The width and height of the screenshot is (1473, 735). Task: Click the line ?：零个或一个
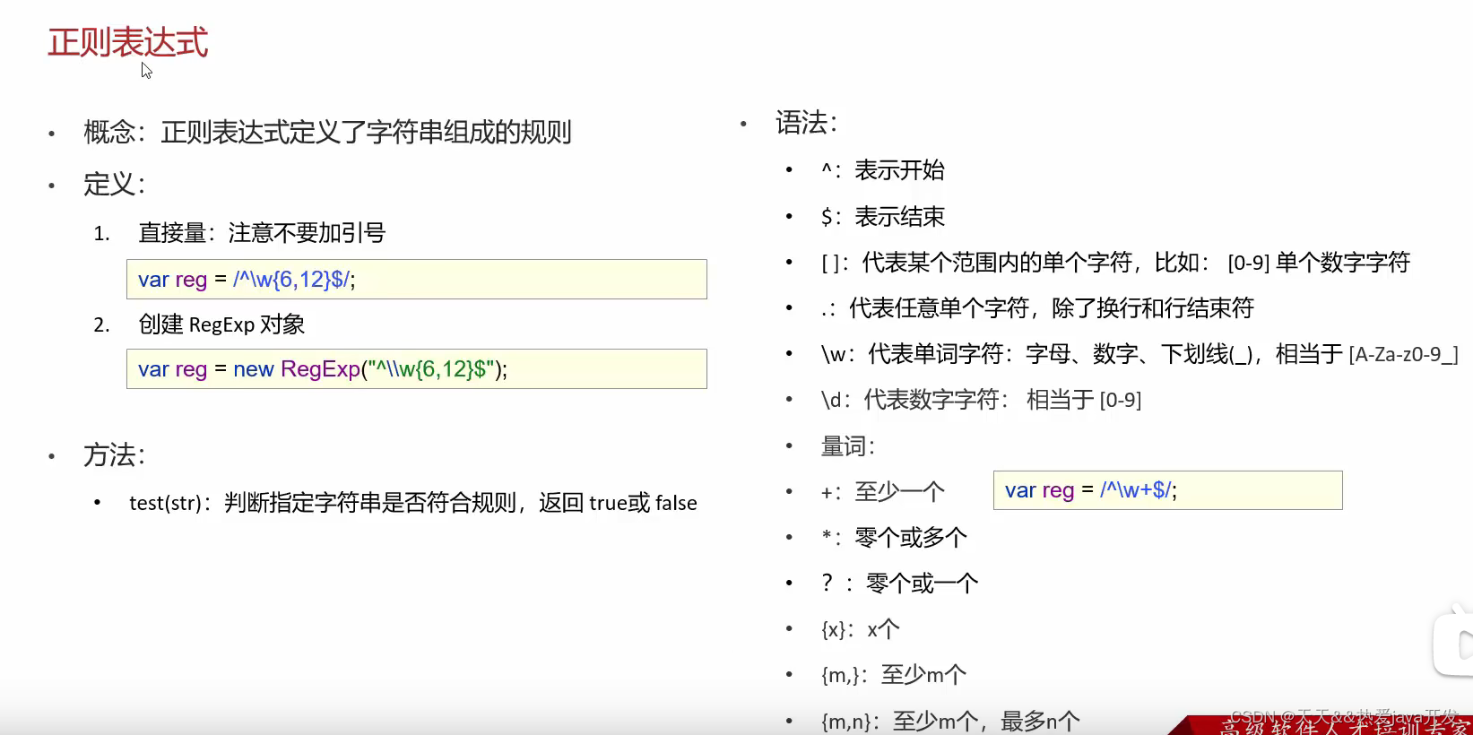click(900, 584)
